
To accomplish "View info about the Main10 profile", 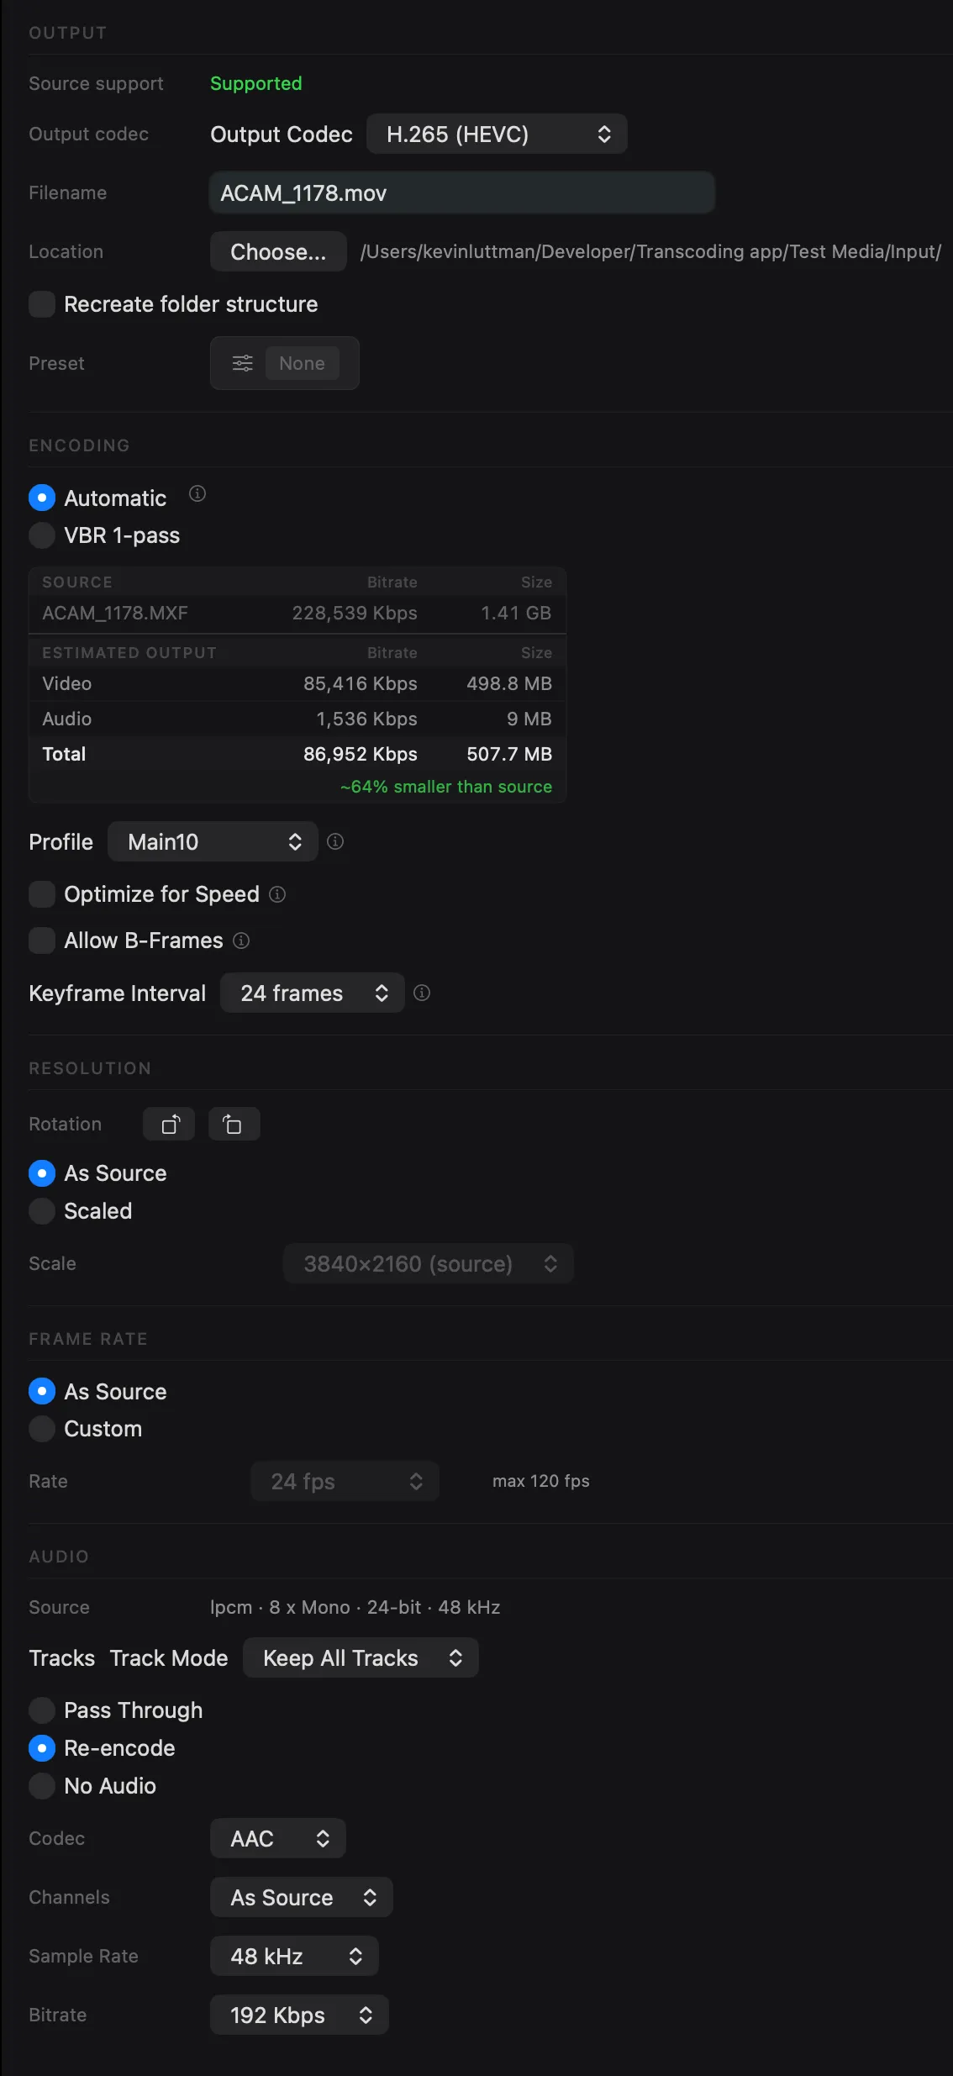I will 335,841.
